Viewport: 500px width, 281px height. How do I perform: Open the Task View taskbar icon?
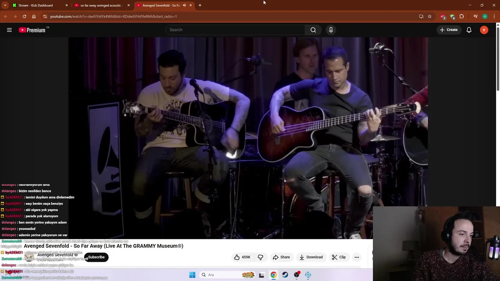point(261,275)
